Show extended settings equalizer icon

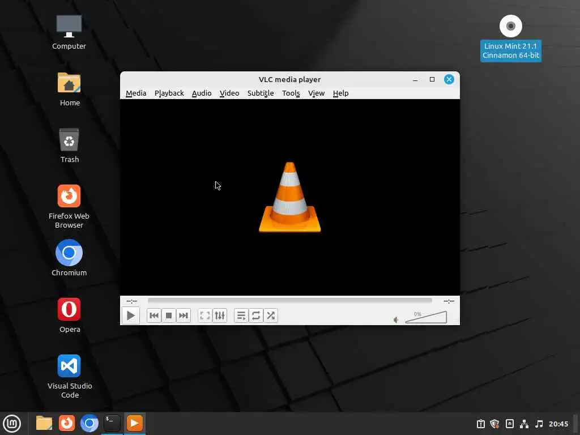coord(220,315)
